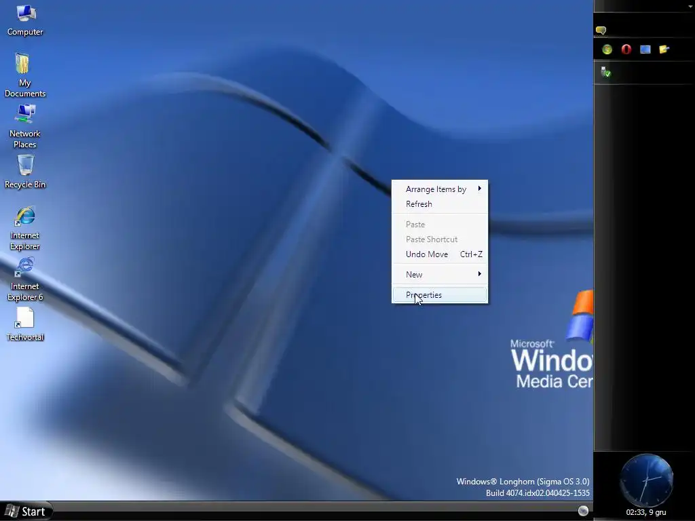Click the Paste Shortcut menu entry
Image resolution: width=695 pixels, height=521 pixels.
[440, 239]
